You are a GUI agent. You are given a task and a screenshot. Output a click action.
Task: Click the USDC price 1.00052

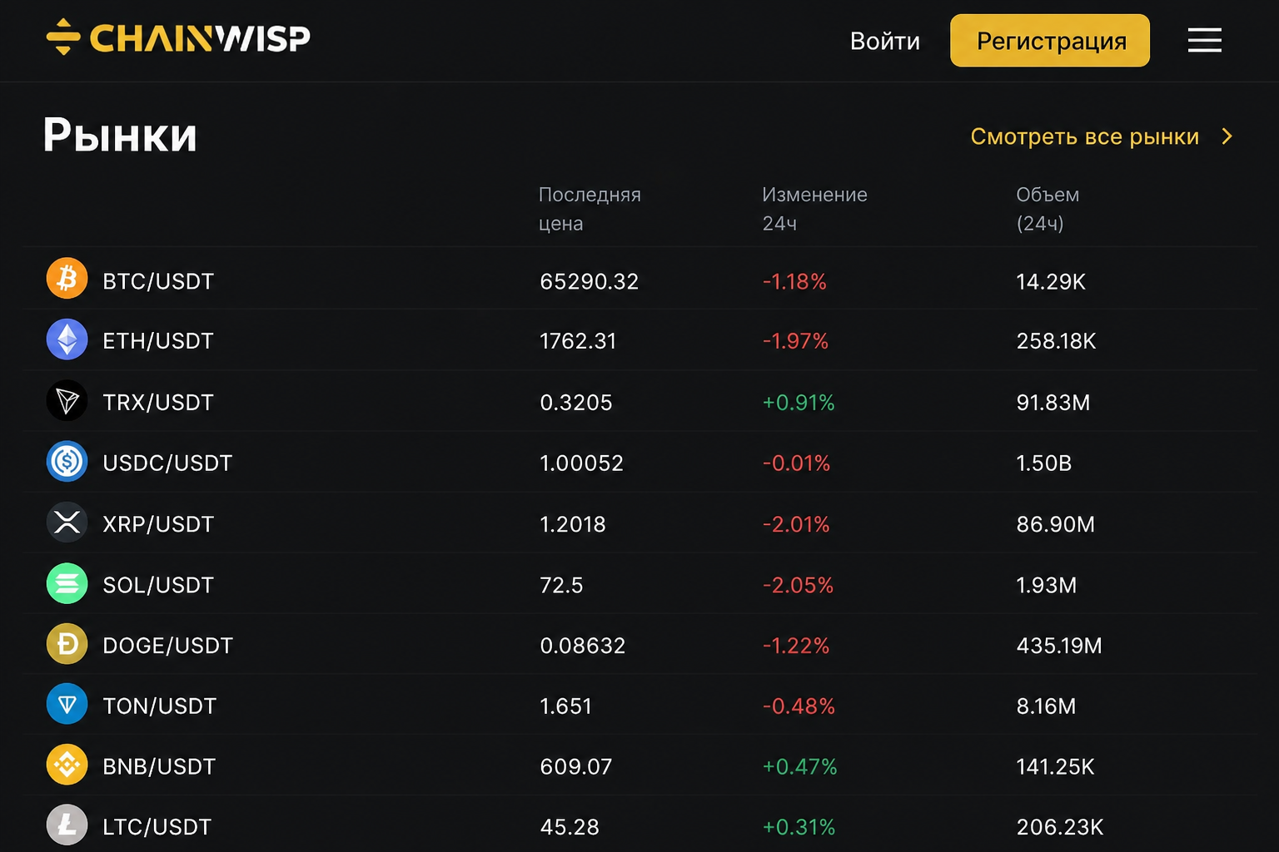(x=581, y=463)
